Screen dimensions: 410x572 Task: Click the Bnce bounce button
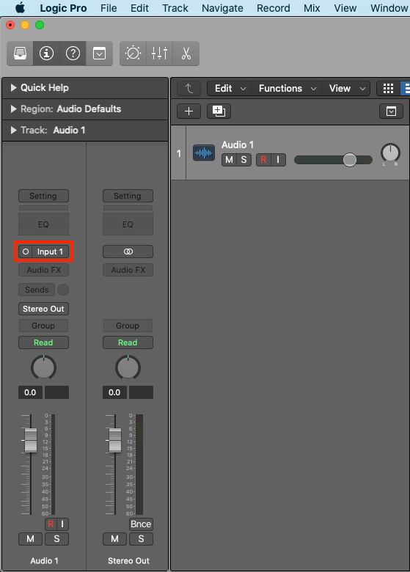pyautogui.click(x=141, y=524)
